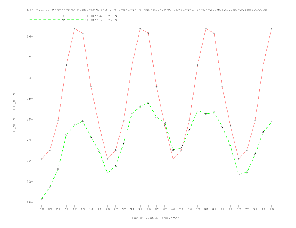Screen dimensions: 296x228
Task: Click x-axis forecast hour label 54
Action: click(x=189, y=209)
